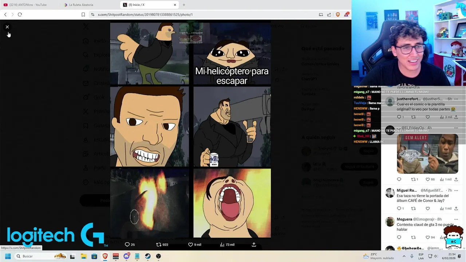
Task: Repost Miguel Ro...'s comment
Action: pos(413,209)
